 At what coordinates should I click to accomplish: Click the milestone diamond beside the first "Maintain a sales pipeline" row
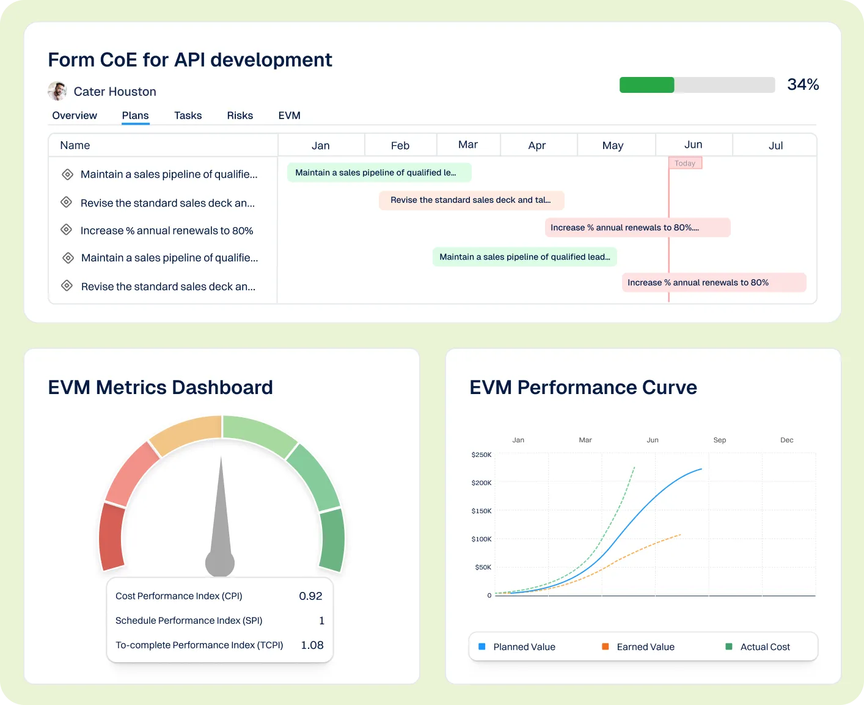(67, 174)
